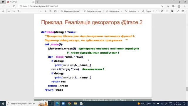Open the Favorites list
Image resolution: width=188 pixels, height=106 pixels.
tap(168, 6)
